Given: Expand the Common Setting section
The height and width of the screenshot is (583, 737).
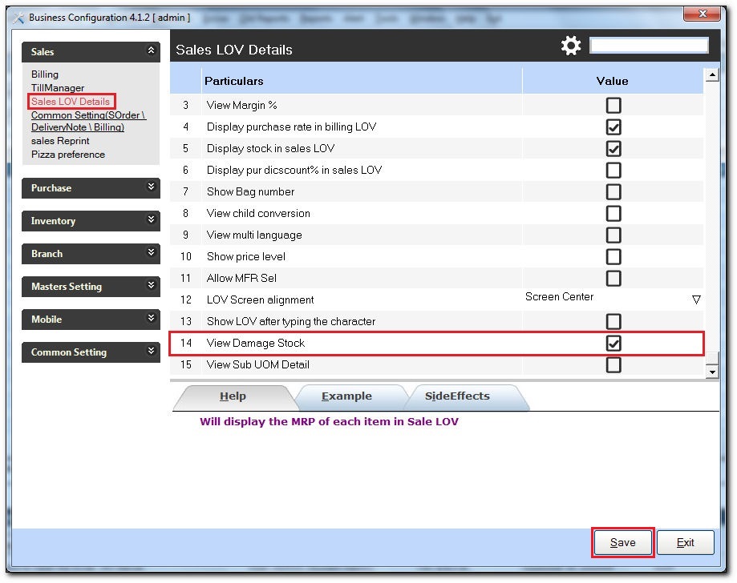Looking at the screenshot, I should coord(151,351).
